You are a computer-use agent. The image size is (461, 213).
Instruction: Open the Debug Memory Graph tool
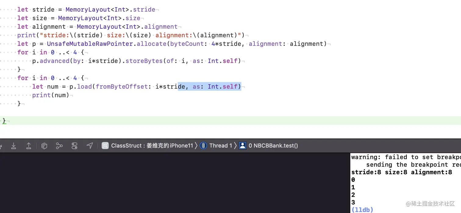59,146
